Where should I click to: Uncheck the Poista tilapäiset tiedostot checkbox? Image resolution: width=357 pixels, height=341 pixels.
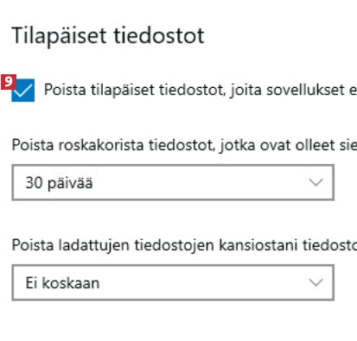23,90
